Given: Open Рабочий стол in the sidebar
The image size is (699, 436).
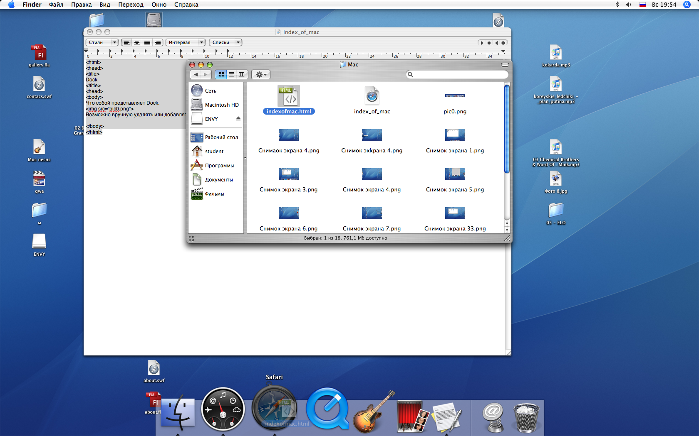Looking at the screenshot, I should [216, 137].
